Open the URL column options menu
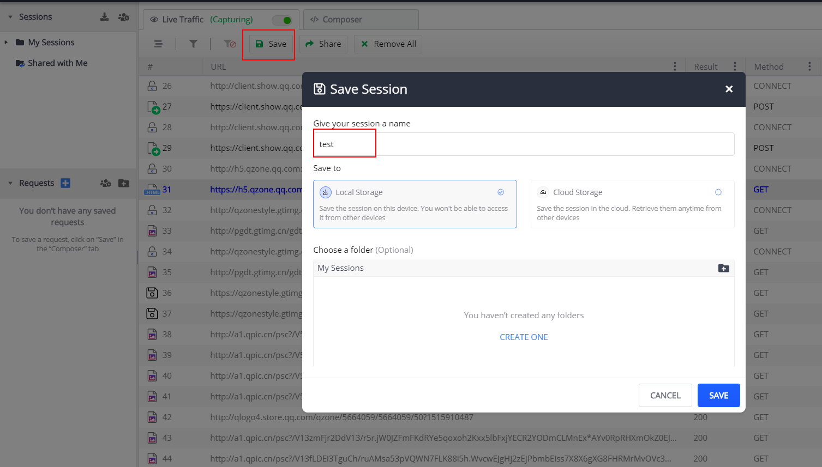Image resolution: width=822 pixels, height=467 pixels. 675,66
